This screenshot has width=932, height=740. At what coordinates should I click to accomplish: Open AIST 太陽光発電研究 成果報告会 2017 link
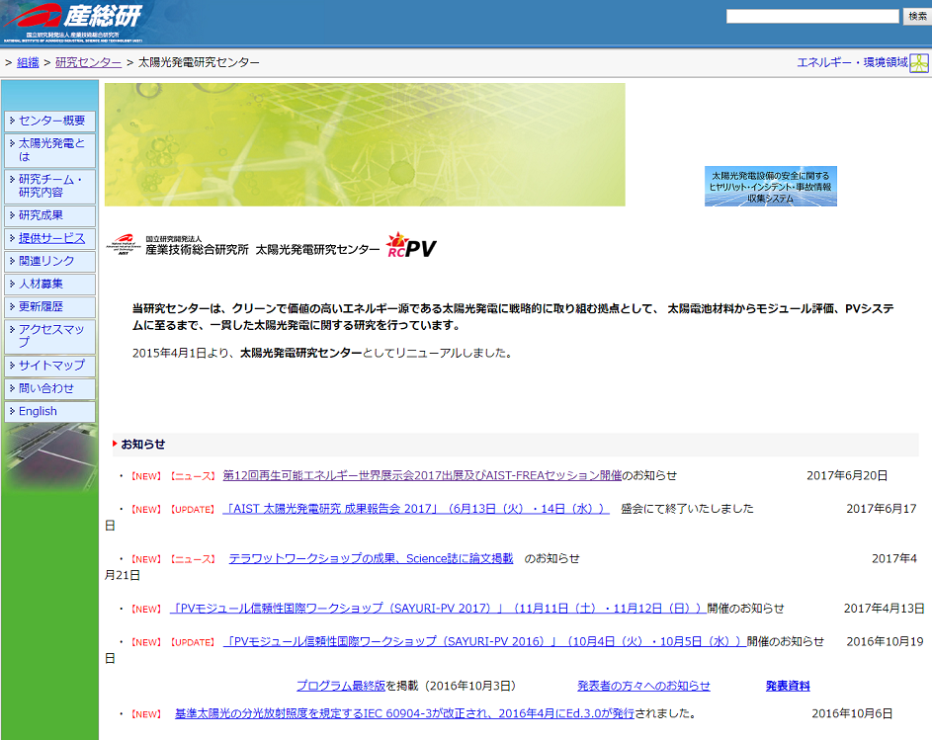(416, 509)
